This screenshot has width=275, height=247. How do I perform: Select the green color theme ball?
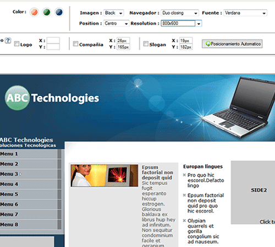click(47, 12)
